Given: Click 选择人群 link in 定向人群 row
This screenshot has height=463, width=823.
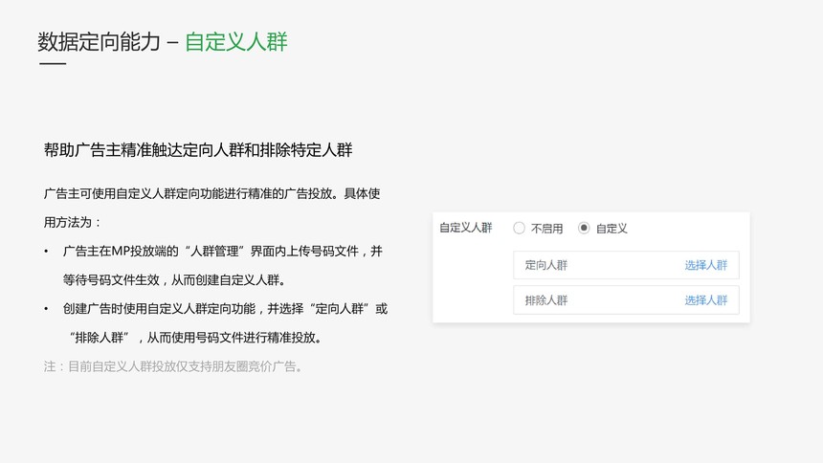Looking at the screenshot, I should point(706,265).
